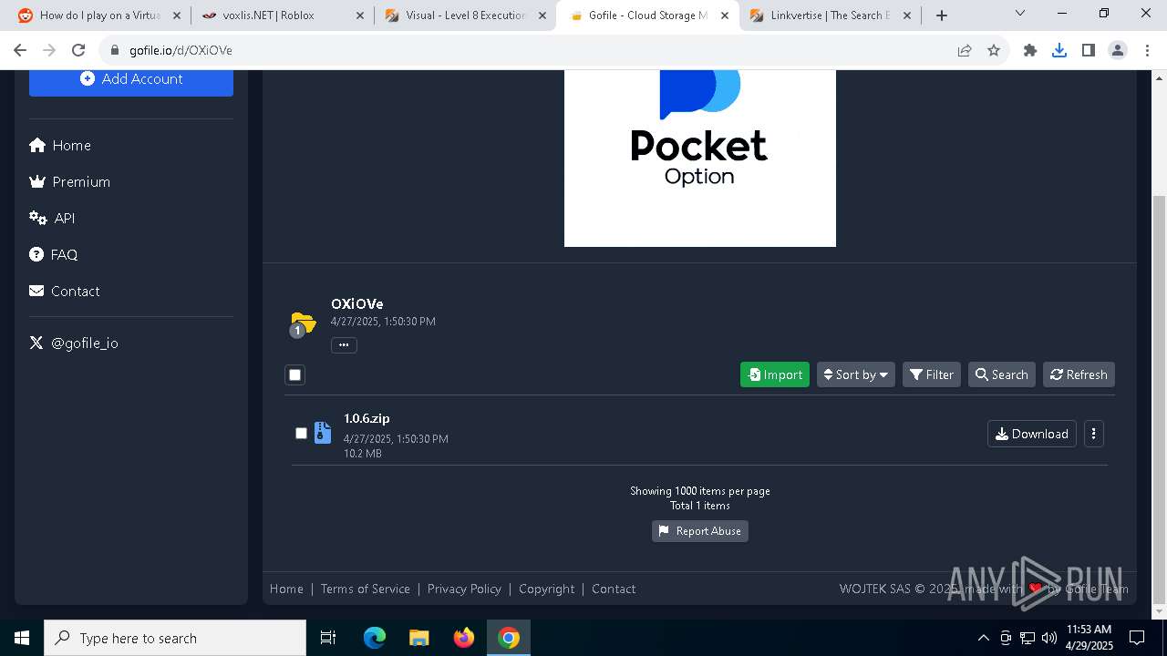Click the Home icon in sidebar
Screen dimensions: 1167x656
coord(37,146)
